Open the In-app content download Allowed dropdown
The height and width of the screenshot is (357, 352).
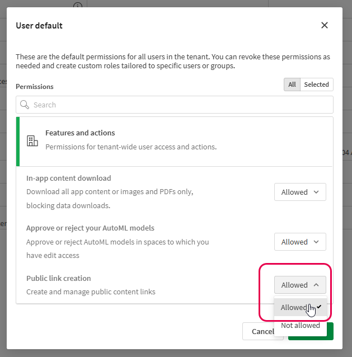[x=300, y=192]
